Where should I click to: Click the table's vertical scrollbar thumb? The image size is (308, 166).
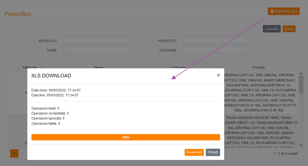[301, 85]
